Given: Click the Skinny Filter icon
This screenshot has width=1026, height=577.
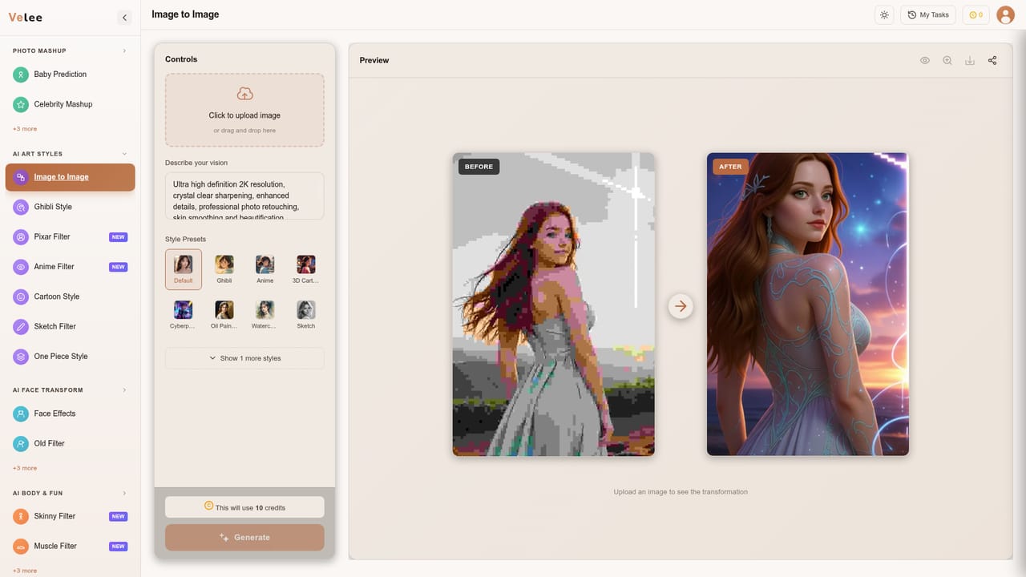Looking at the screenshot, I should coord(21,516).
